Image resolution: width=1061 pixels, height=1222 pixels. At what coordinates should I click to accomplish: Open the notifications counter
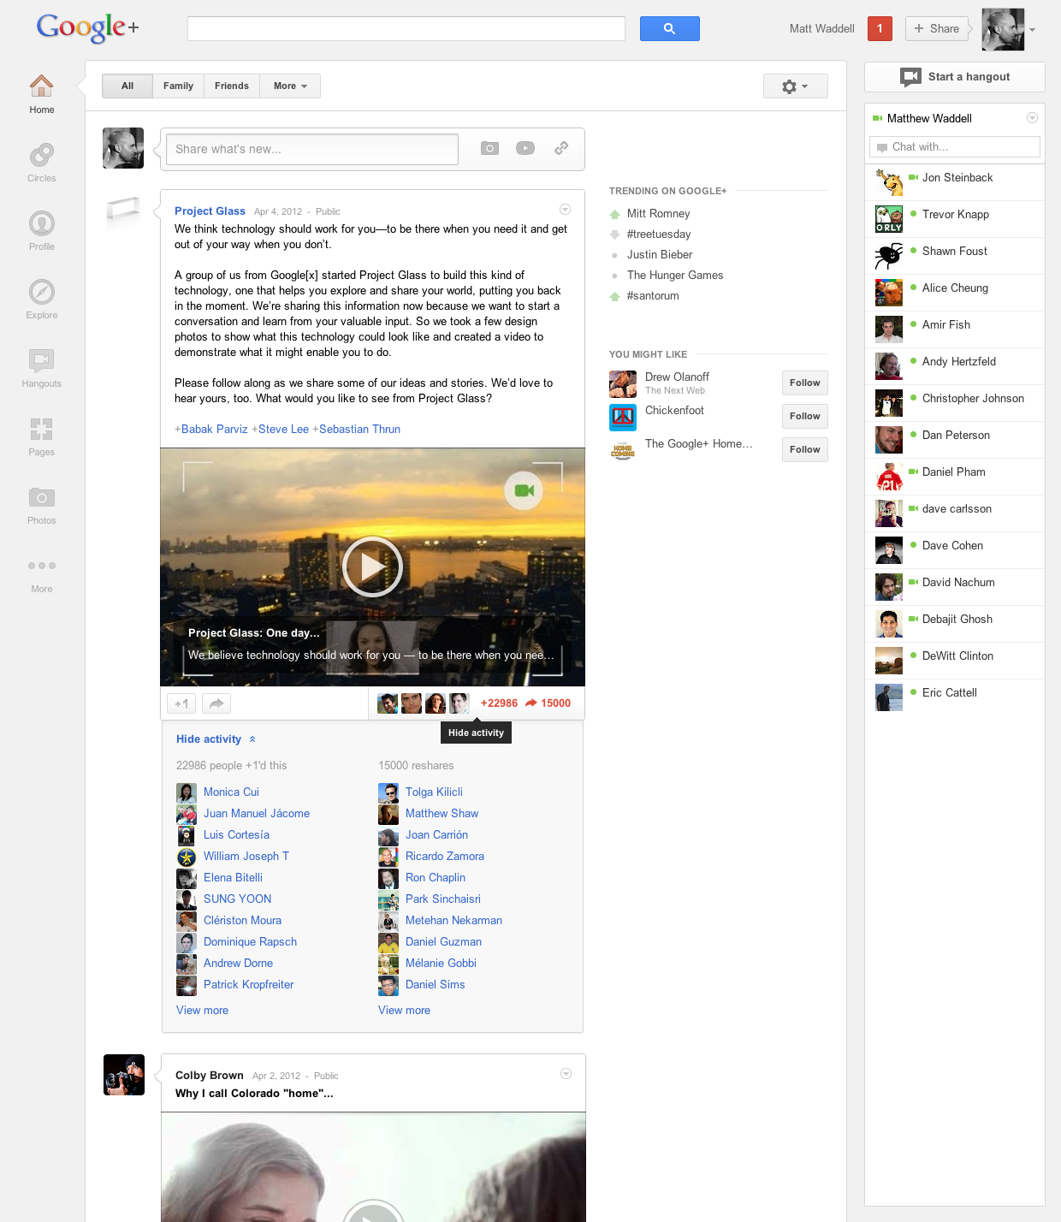[880, 28]
